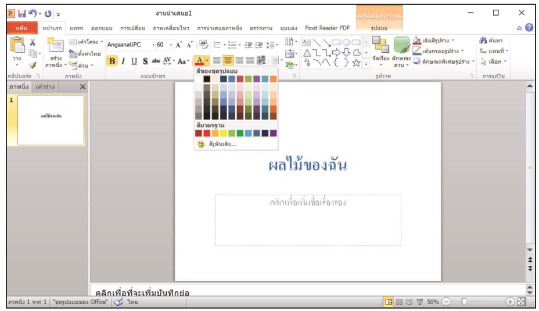The image size is (539, 311).
Task: Toggle Underline formatting
Action: [134, 61]
